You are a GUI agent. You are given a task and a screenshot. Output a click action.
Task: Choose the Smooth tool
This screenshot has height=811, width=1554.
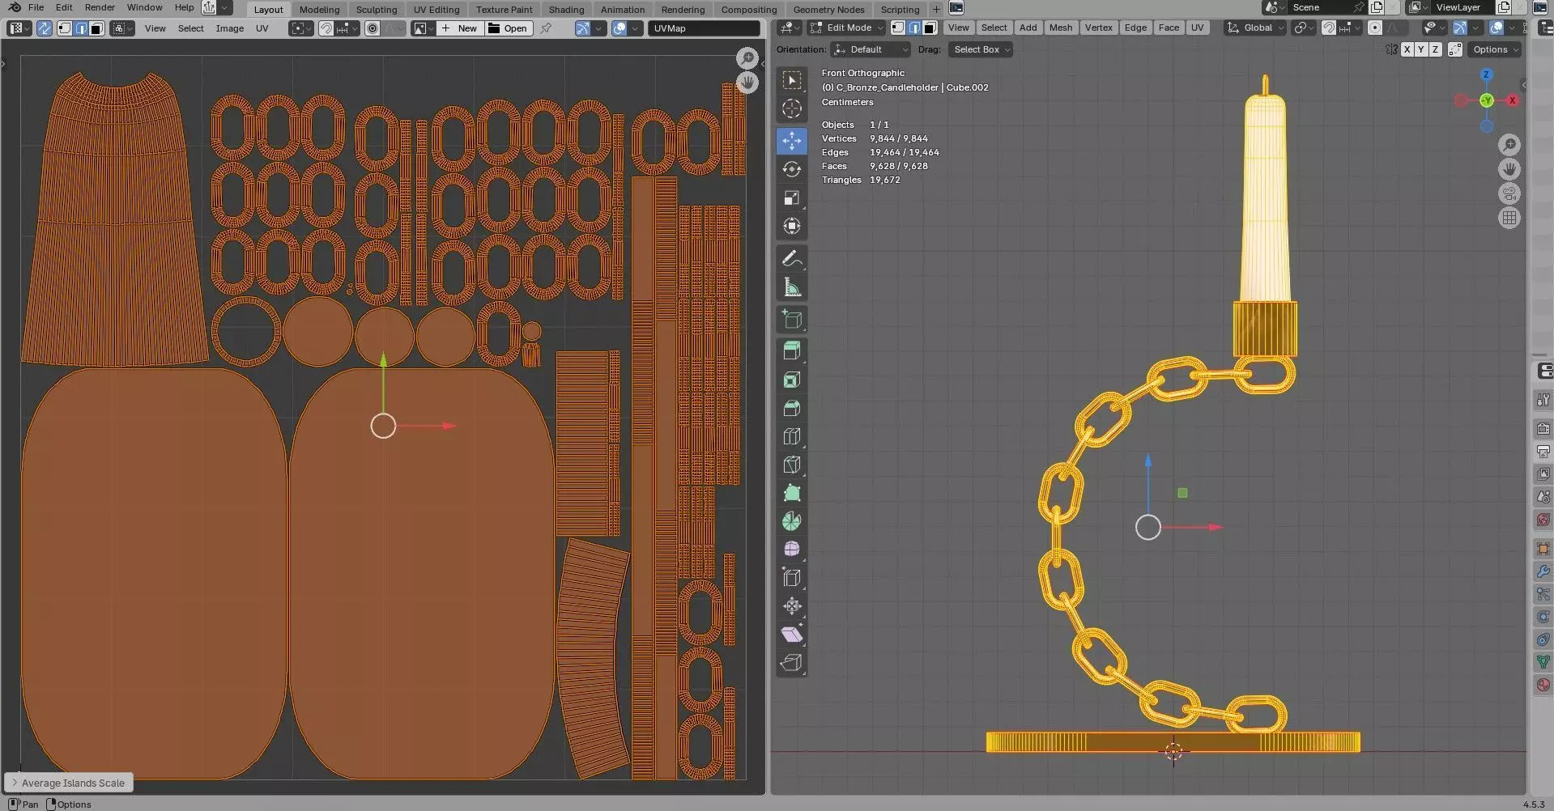[792, 550]
